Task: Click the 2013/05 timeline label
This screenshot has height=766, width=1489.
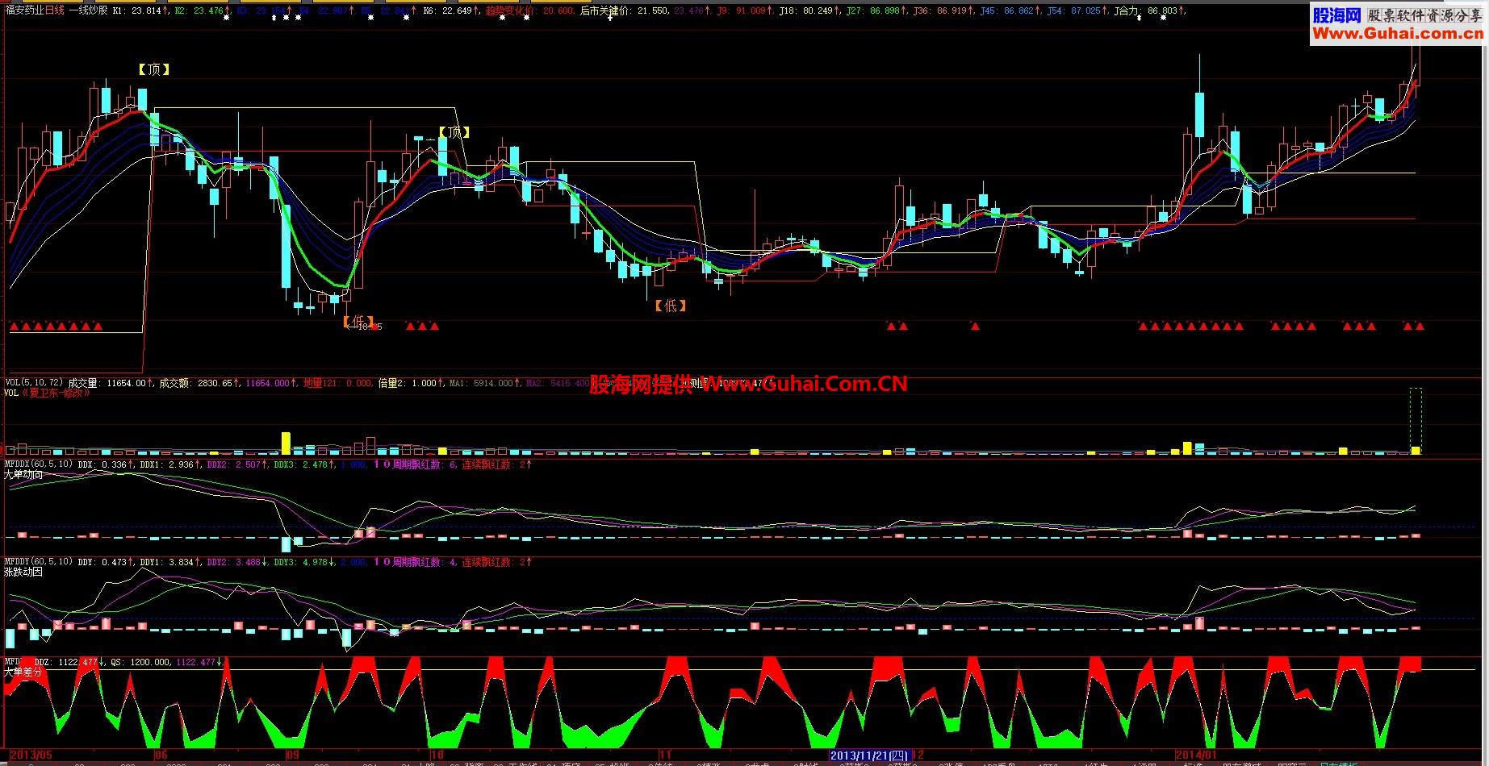Action: pos(31,756)
